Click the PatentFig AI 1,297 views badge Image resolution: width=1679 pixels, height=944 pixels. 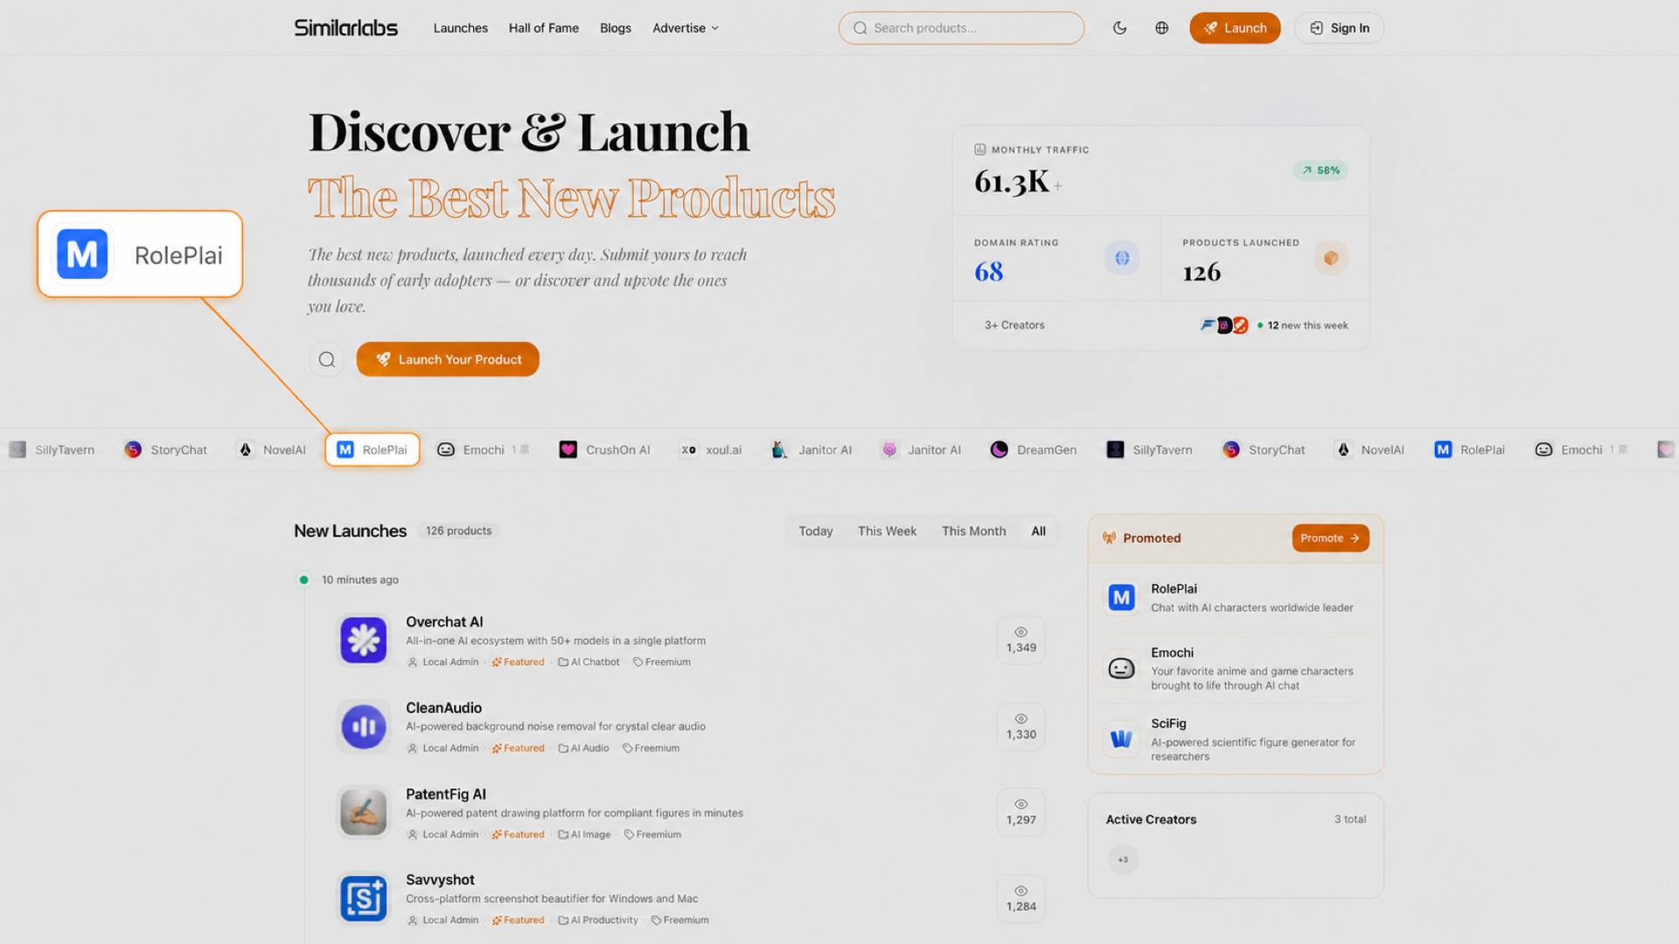click(1021, 812)
